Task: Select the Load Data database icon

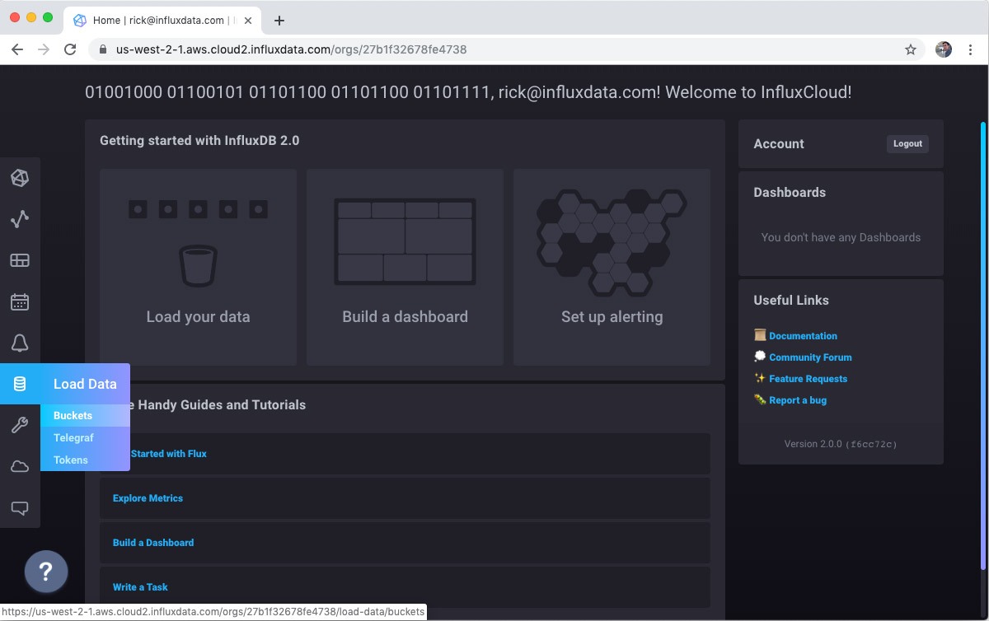Action: click(x=21, y=384)
